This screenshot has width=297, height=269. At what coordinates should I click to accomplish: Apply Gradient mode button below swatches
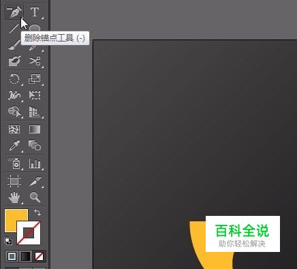[x=25, y=257]
